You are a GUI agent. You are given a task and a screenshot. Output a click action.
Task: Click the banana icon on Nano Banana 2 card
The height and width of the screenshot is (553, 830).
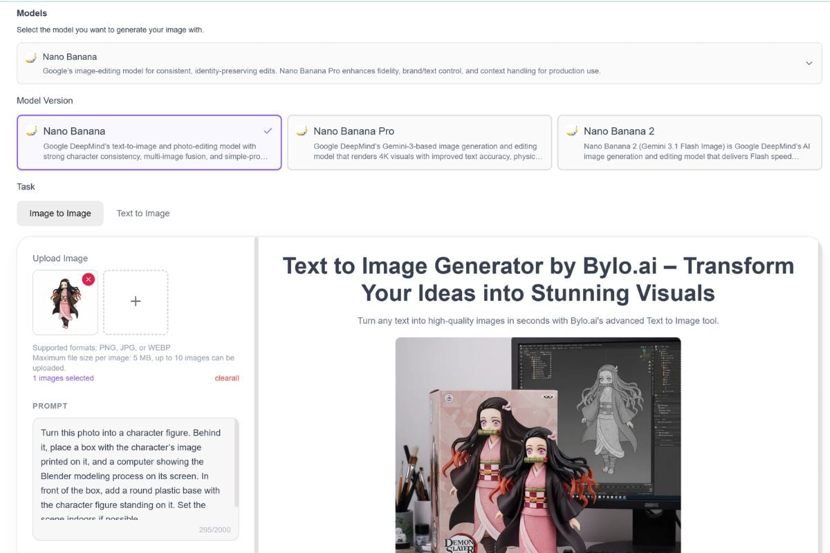tap(571, 131)
